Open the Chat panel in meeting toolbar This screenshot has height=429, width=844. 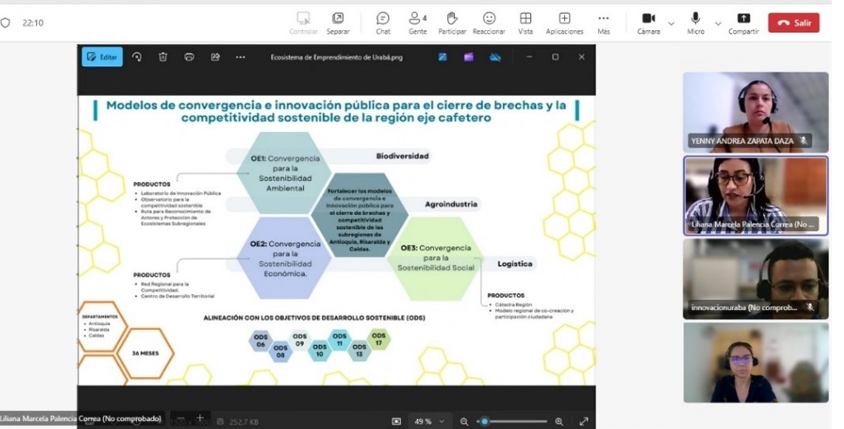[382, 22]
